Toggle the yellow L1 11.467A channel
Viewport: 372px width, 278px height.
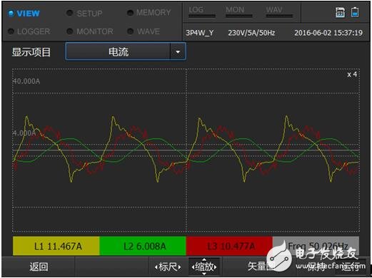[x=56, y=246]
